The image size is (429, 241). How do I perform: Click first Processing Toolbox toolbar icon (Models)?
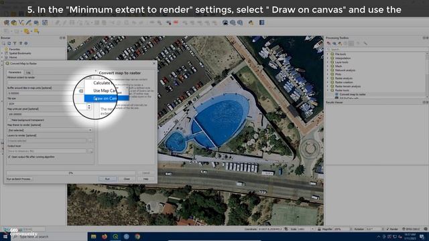pyautogui.click(x=328, y=44)
